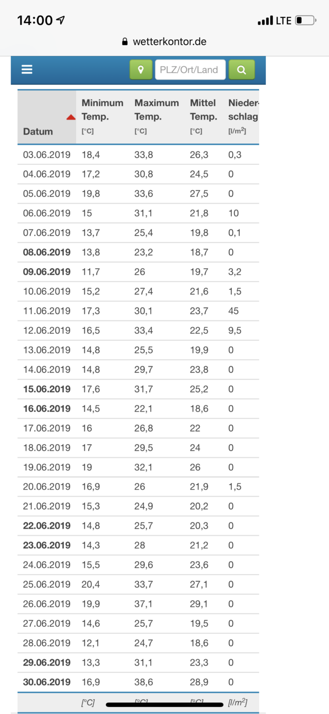Tap the 08.06.2019 bold date entry
The width and height of the screenshot is (329, 714).
(x=47, y=252)
